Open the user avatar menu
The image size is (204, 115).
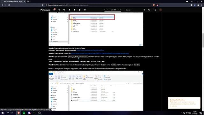[x=161, y=10]
